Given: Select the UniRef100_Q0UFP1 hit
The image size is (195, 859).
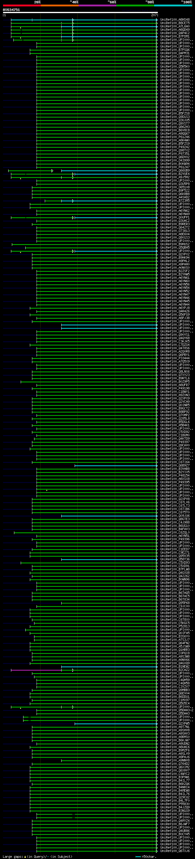Looking at the screenshot, I should [x=175, y=218].
